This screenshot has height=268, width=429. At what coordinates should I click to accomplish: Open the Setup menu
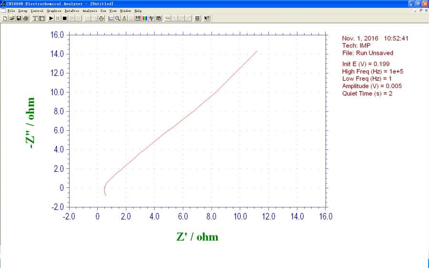23,11
